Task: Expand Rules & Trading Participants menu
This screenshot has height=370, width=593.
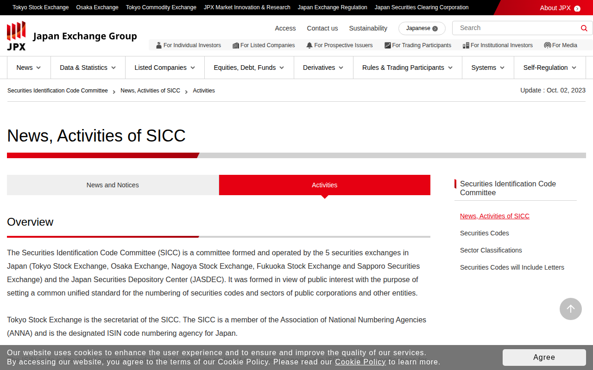Action: (407, 68)
